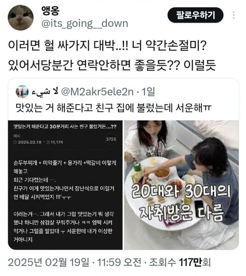Click the view count icon beside 11,174
The width and height of the screenshot is (246, 276).
click(48, 142)
